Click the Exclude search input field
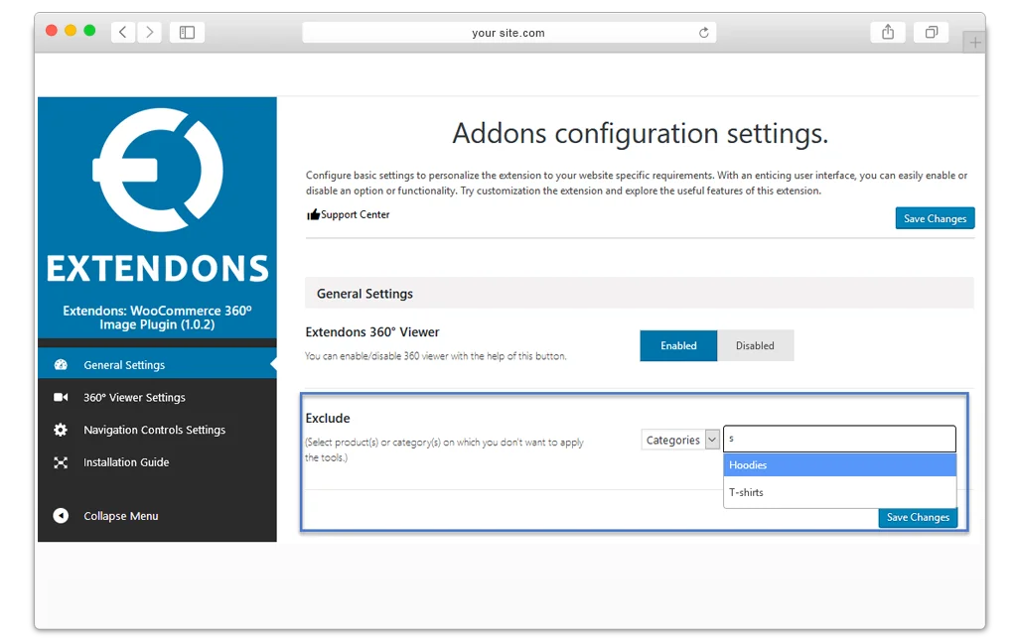 coord(839,439)
